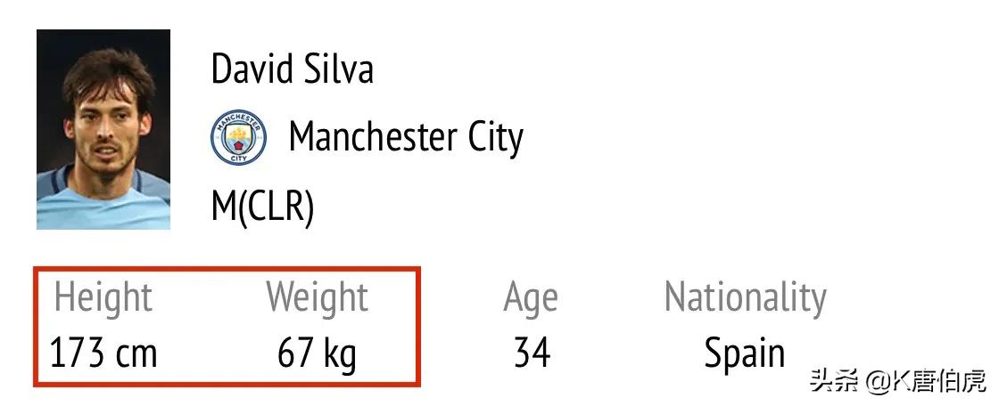Open David Silva's player photo
The height and width of the screenshot is (406, 999).
103,129
